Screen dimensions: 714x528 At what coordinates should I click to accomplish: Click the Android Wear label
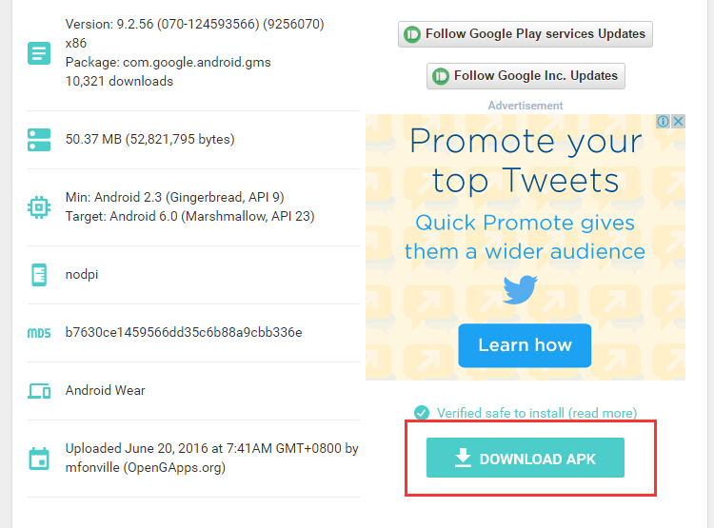pos(105,391)
